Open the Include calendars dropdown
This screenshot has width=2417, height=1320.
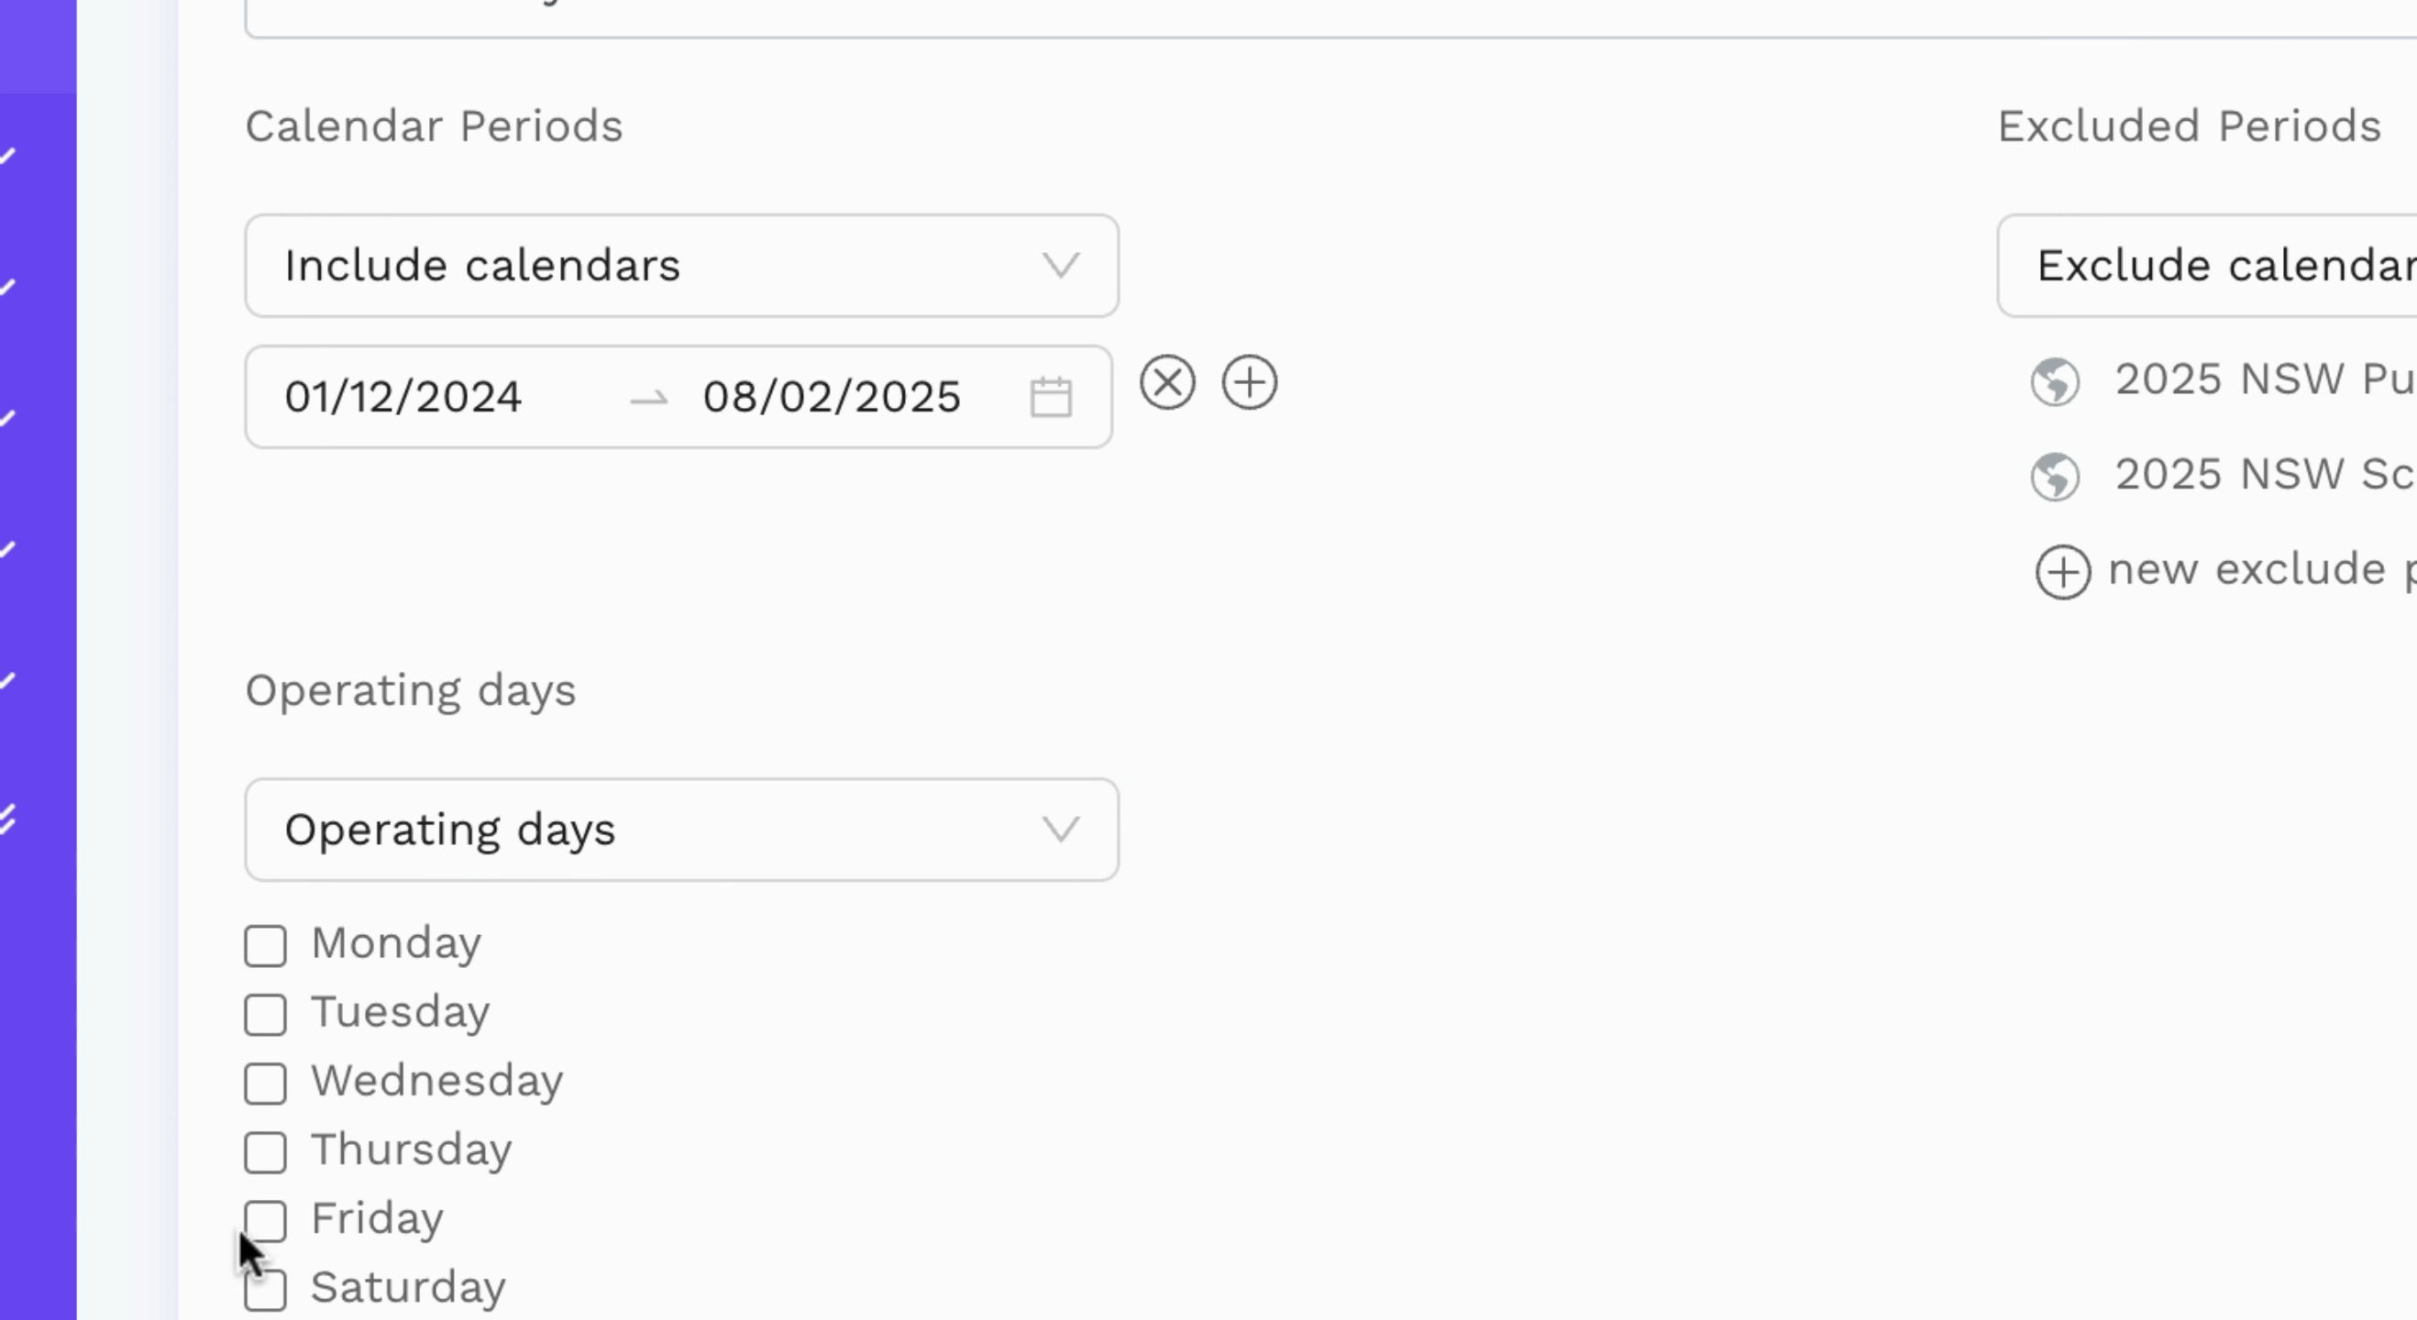pyautogui.click(x=682, y=266)
